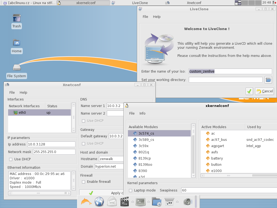Viewport: 277px width, 208px height.
Task: Select the 3c589_cs available module
Action: point(159,139)
